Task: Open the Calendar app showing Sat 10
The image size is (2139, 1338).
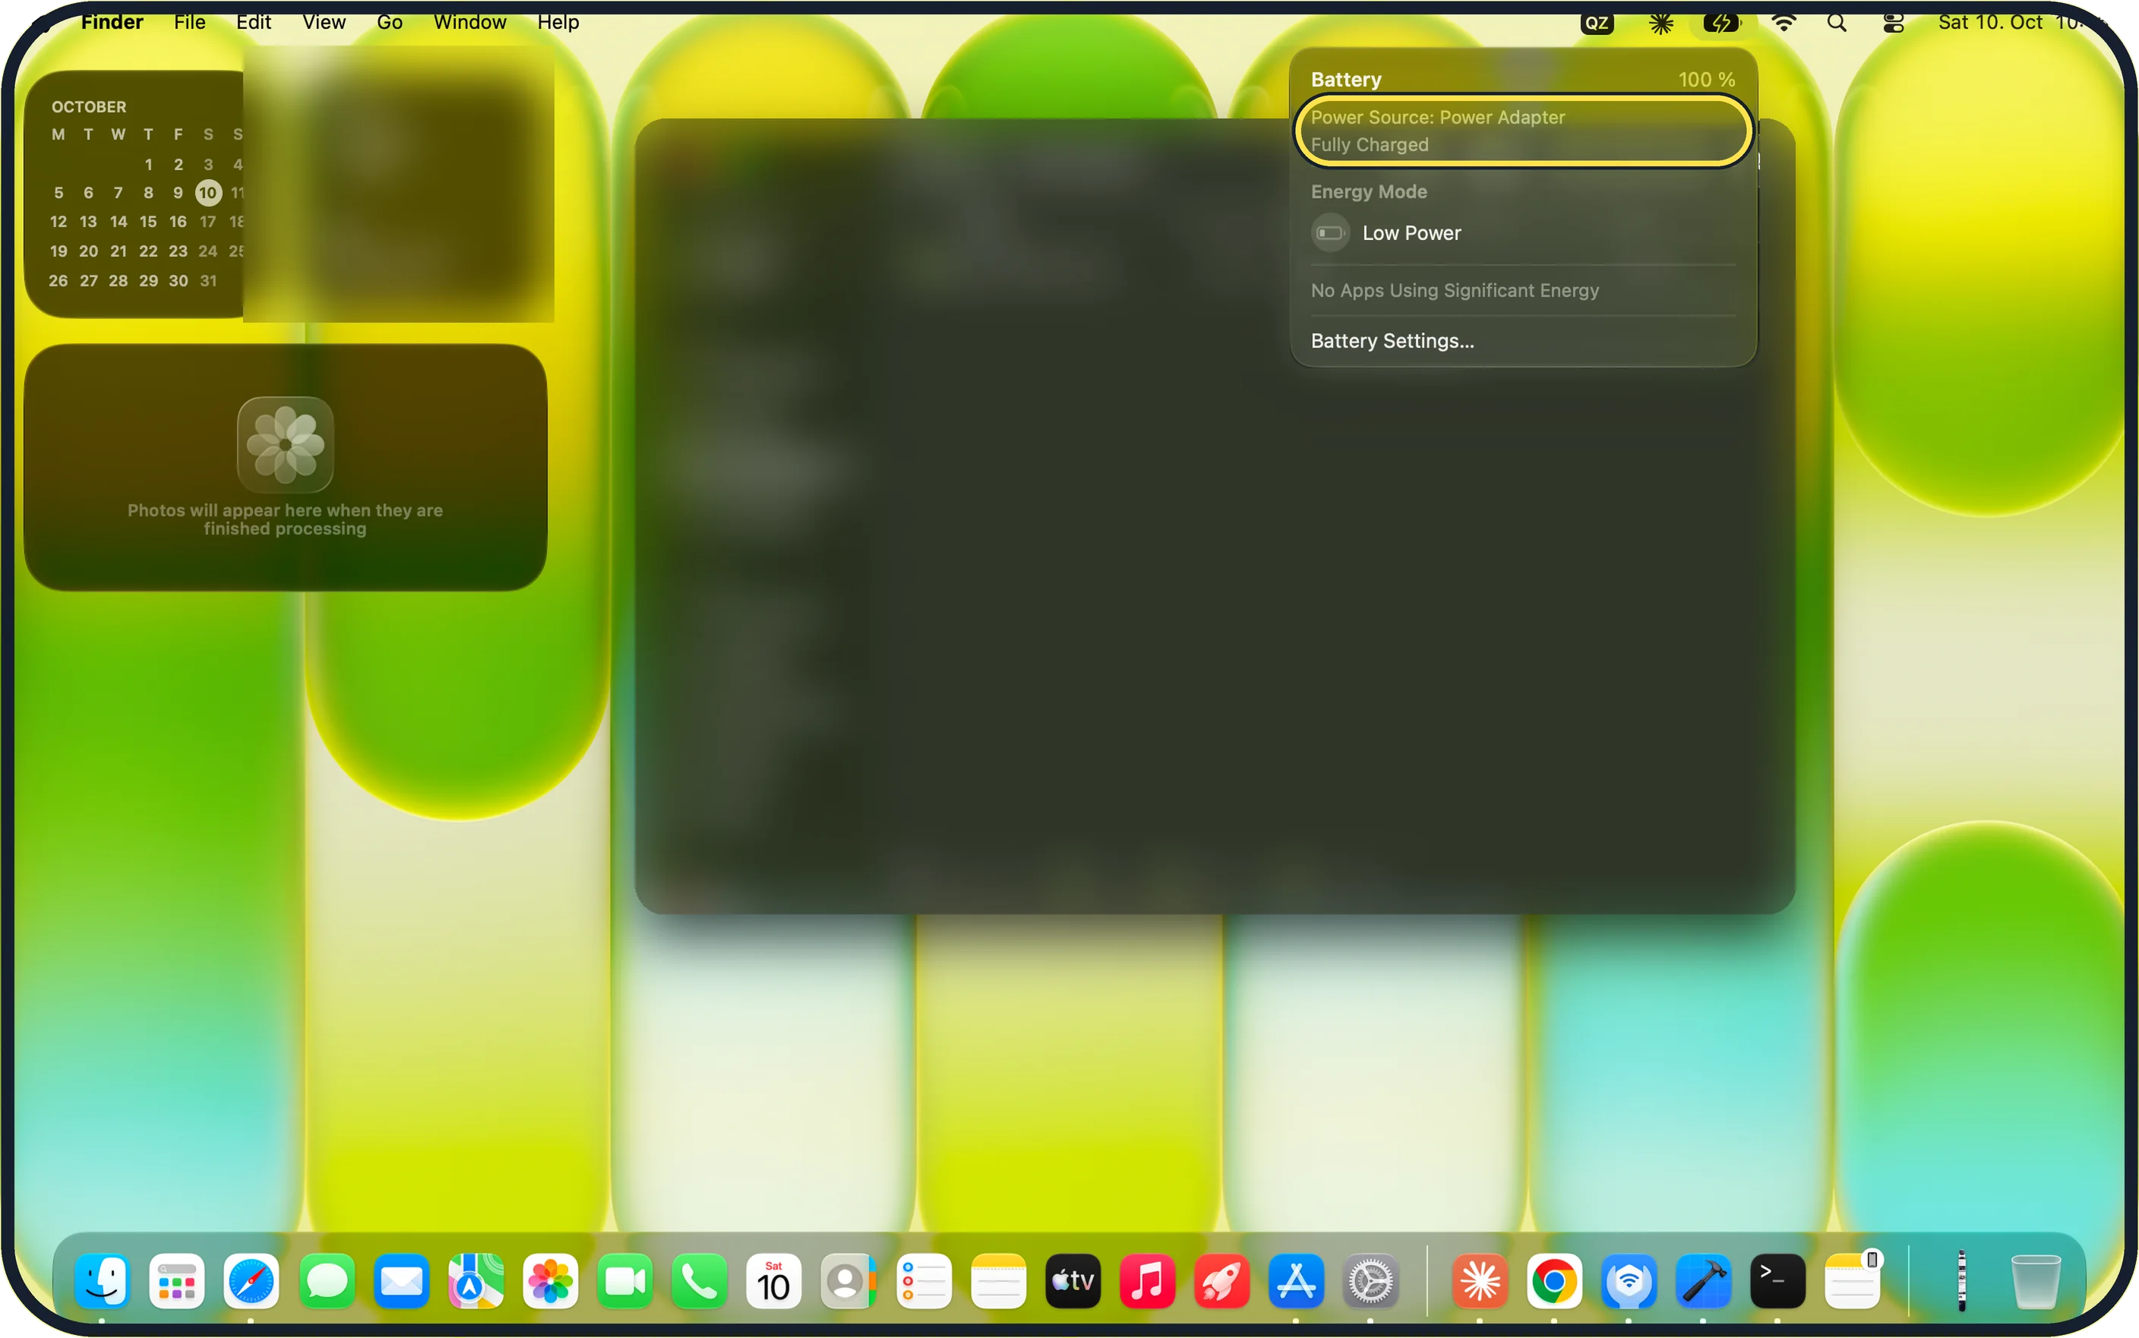Action: click(x=773, y=1280)
